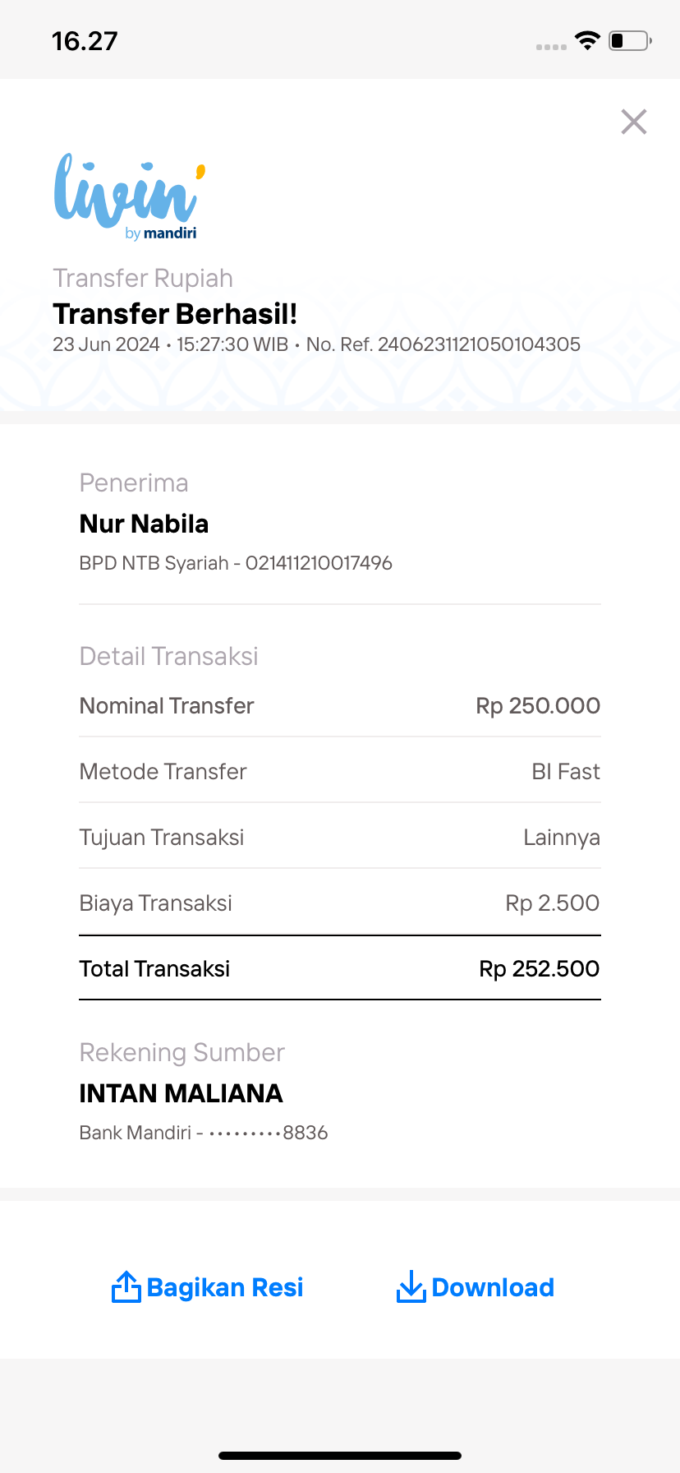
Task: Tap source account name INTAN MALIANA
Action: (181, 1093)
